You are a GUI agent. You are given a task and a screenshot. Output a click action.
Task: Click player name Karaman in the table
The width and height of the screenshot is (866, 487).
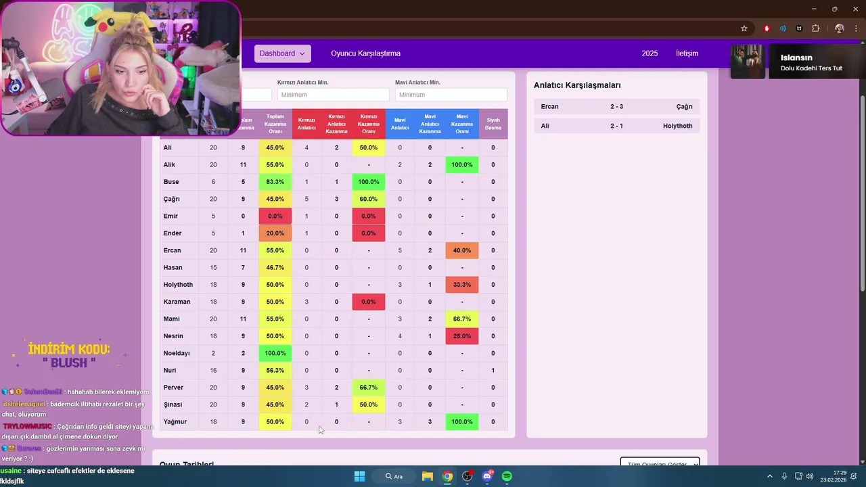coord(177,302)
